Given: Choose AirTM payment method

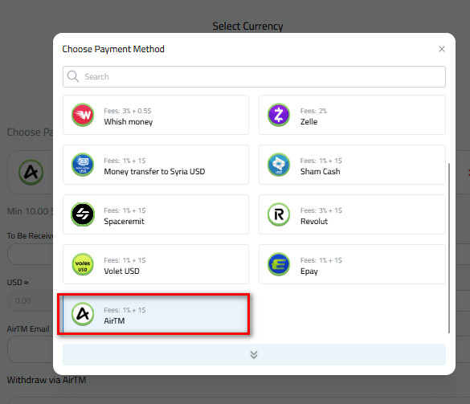Looking at the screenshot, I should click(155, 314).
